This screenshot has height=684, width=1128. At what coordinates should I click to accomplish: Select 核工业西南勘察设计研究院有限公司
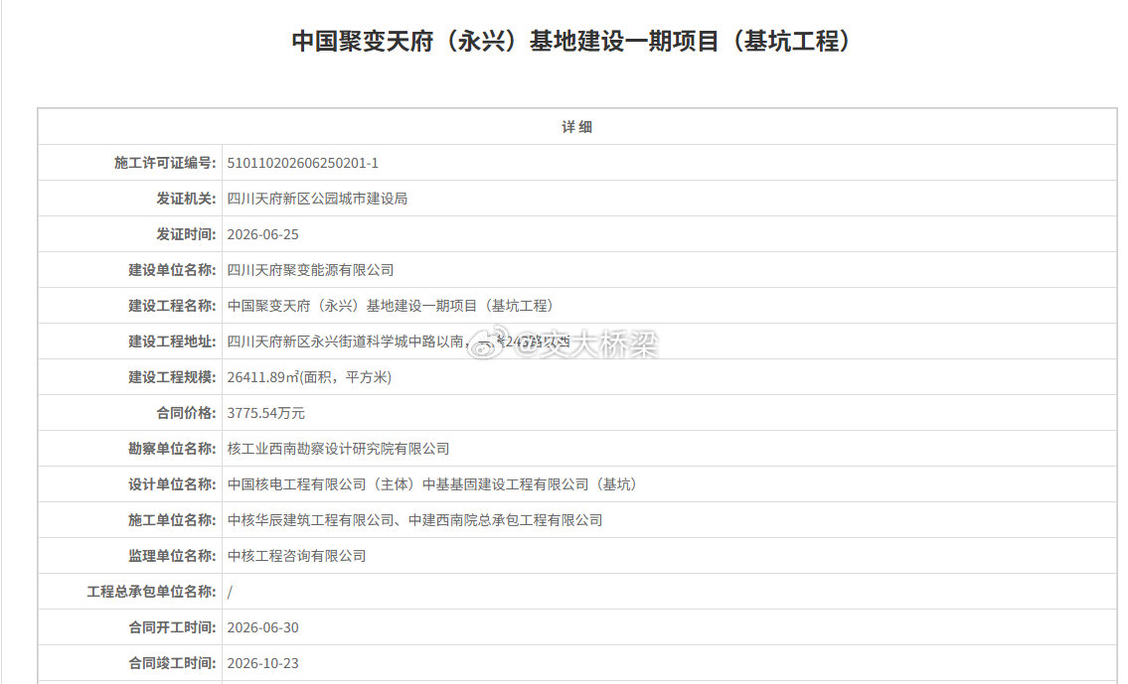[338, 449]
